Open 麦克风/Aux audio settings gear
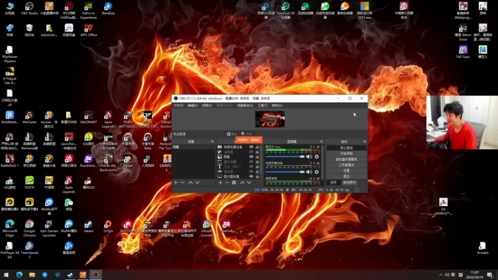The width and height of the screenshot is (498, 280). [x=317, y=157]
